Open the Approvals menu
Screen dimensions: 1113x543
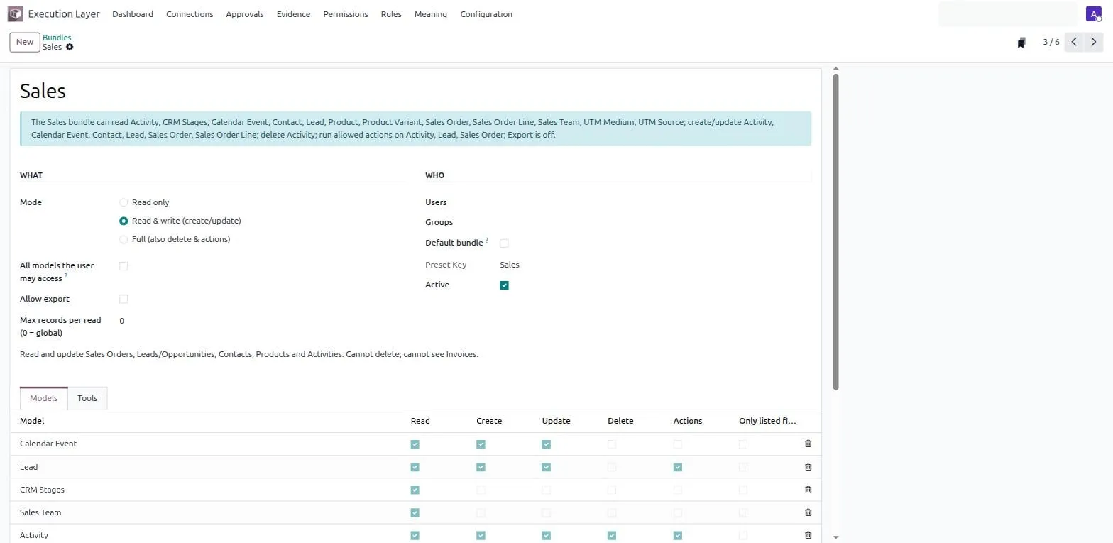[x=245, y=14]
